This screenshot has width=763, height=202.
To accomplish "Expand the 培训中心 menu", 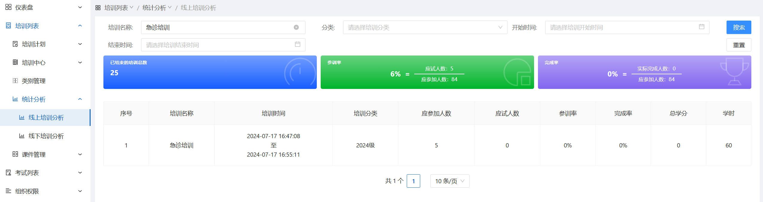I will point(80,63).
